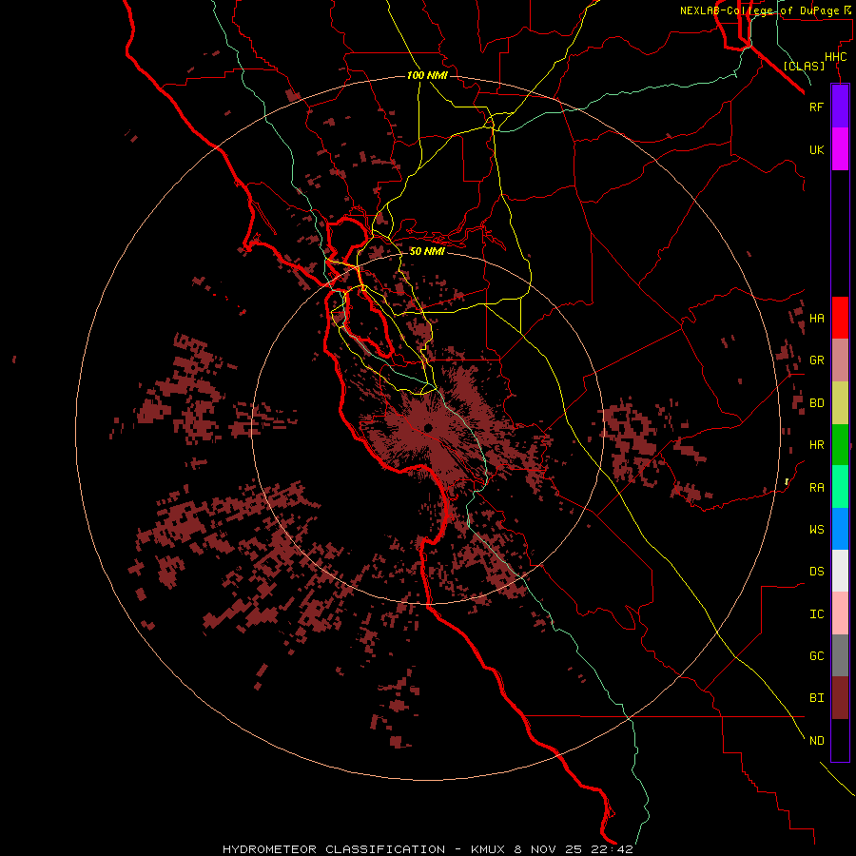Click the HR legend label
The image size is (856, 856).
point(816,445)
